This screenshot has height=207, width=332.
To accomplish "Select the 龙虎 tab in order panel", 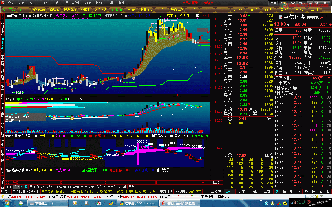I will pyautogui.click(x=254, y=191).
